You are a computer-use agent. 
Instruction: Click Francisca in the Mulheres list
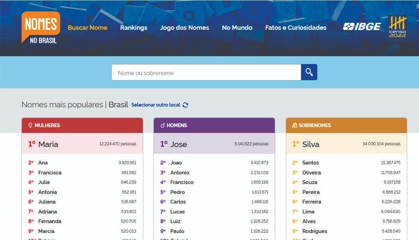click(50, 172)
